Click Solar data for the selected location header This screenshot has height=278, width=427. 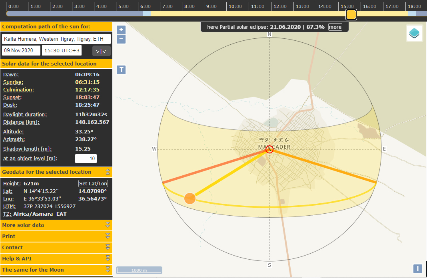coord(56,64)
